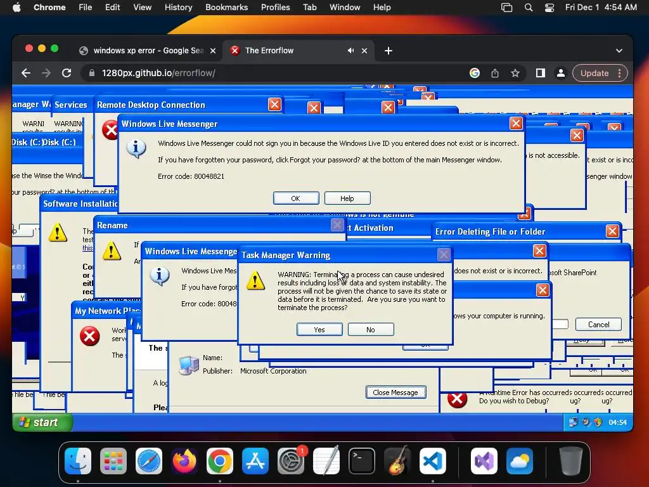The height and width of the screenshot is (487, 649).
Task: Open the Apple menu
Action: (x=16, y=7)
